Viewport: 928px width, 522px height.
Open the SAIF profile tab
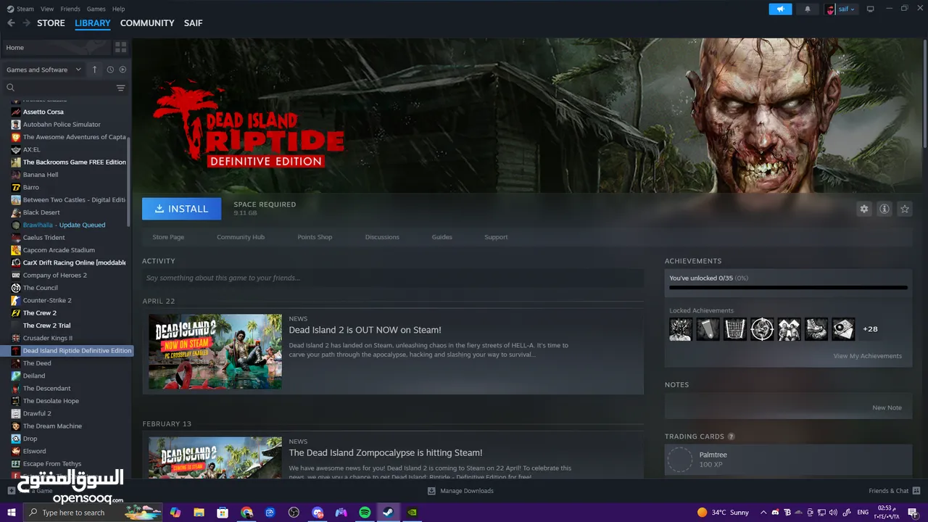tap(193, 23)
